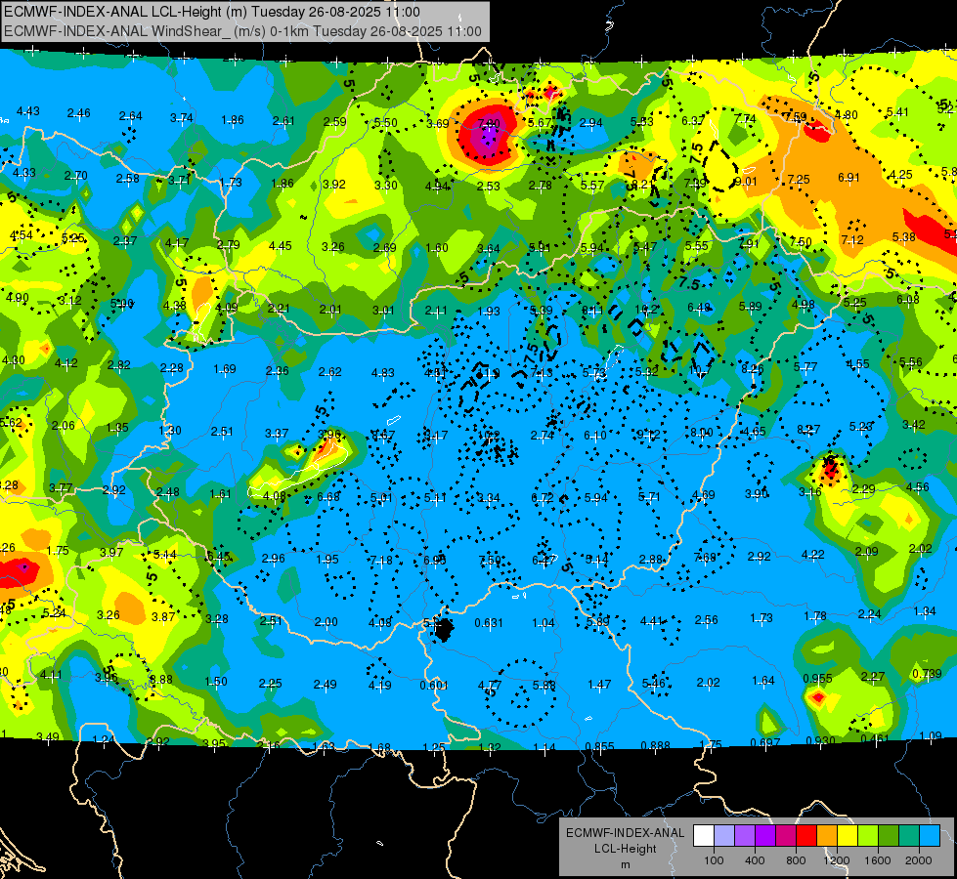Click the 7.74 wind shear value

point(745,119)
